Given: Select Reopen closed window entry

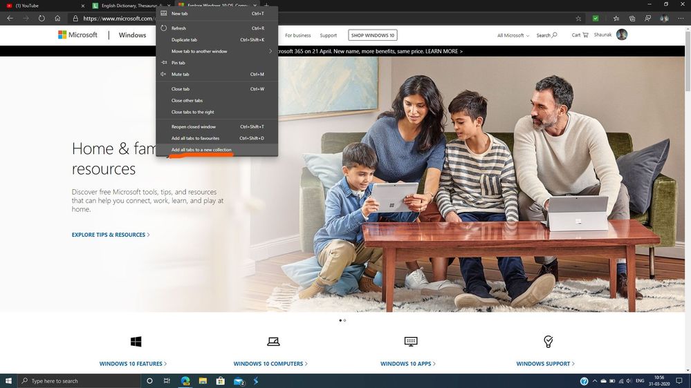Looking at the screenshot, I should tap(216, 127).
